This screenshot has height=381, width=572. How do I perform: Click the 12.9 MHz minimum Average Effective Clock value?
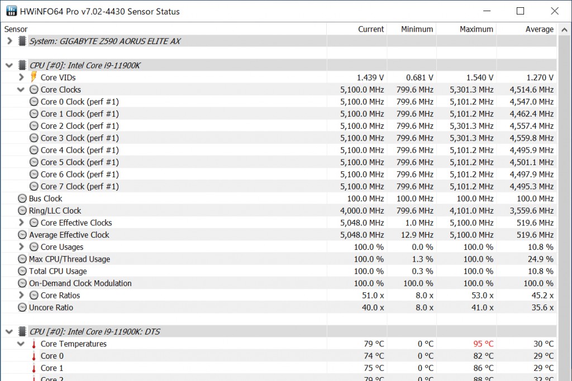click(417, 235)
